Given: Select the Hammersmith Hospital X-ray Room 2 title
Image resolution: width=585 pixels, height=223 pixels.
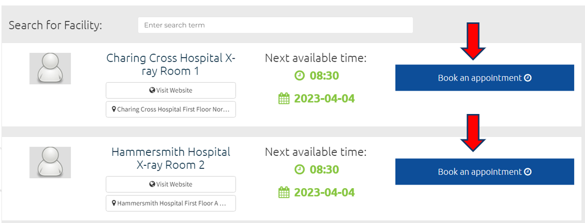Looking at the screenshot, I should coord(171,158).
